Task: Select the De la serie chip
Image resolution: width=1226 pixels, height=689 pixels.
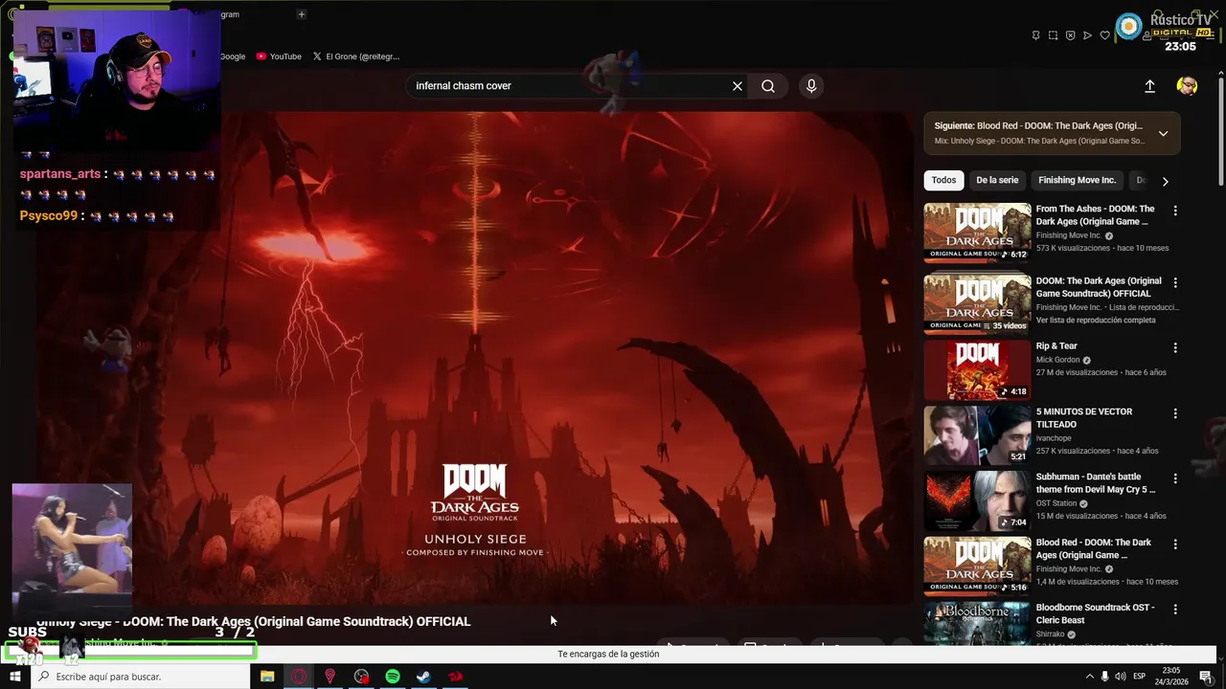Action: [x=997, y=180]
